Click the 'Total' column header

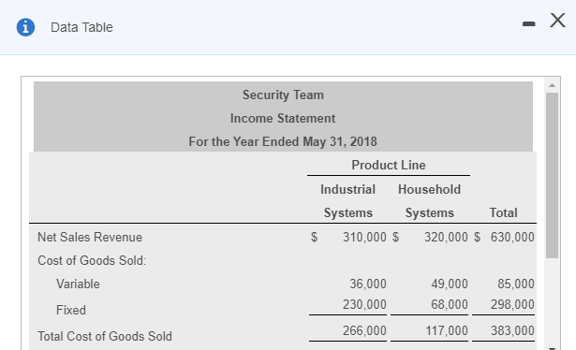503,212
